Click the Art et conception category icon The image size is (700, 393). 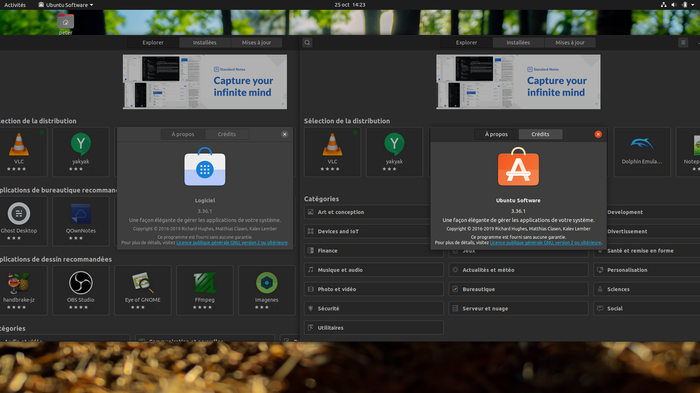311,212
